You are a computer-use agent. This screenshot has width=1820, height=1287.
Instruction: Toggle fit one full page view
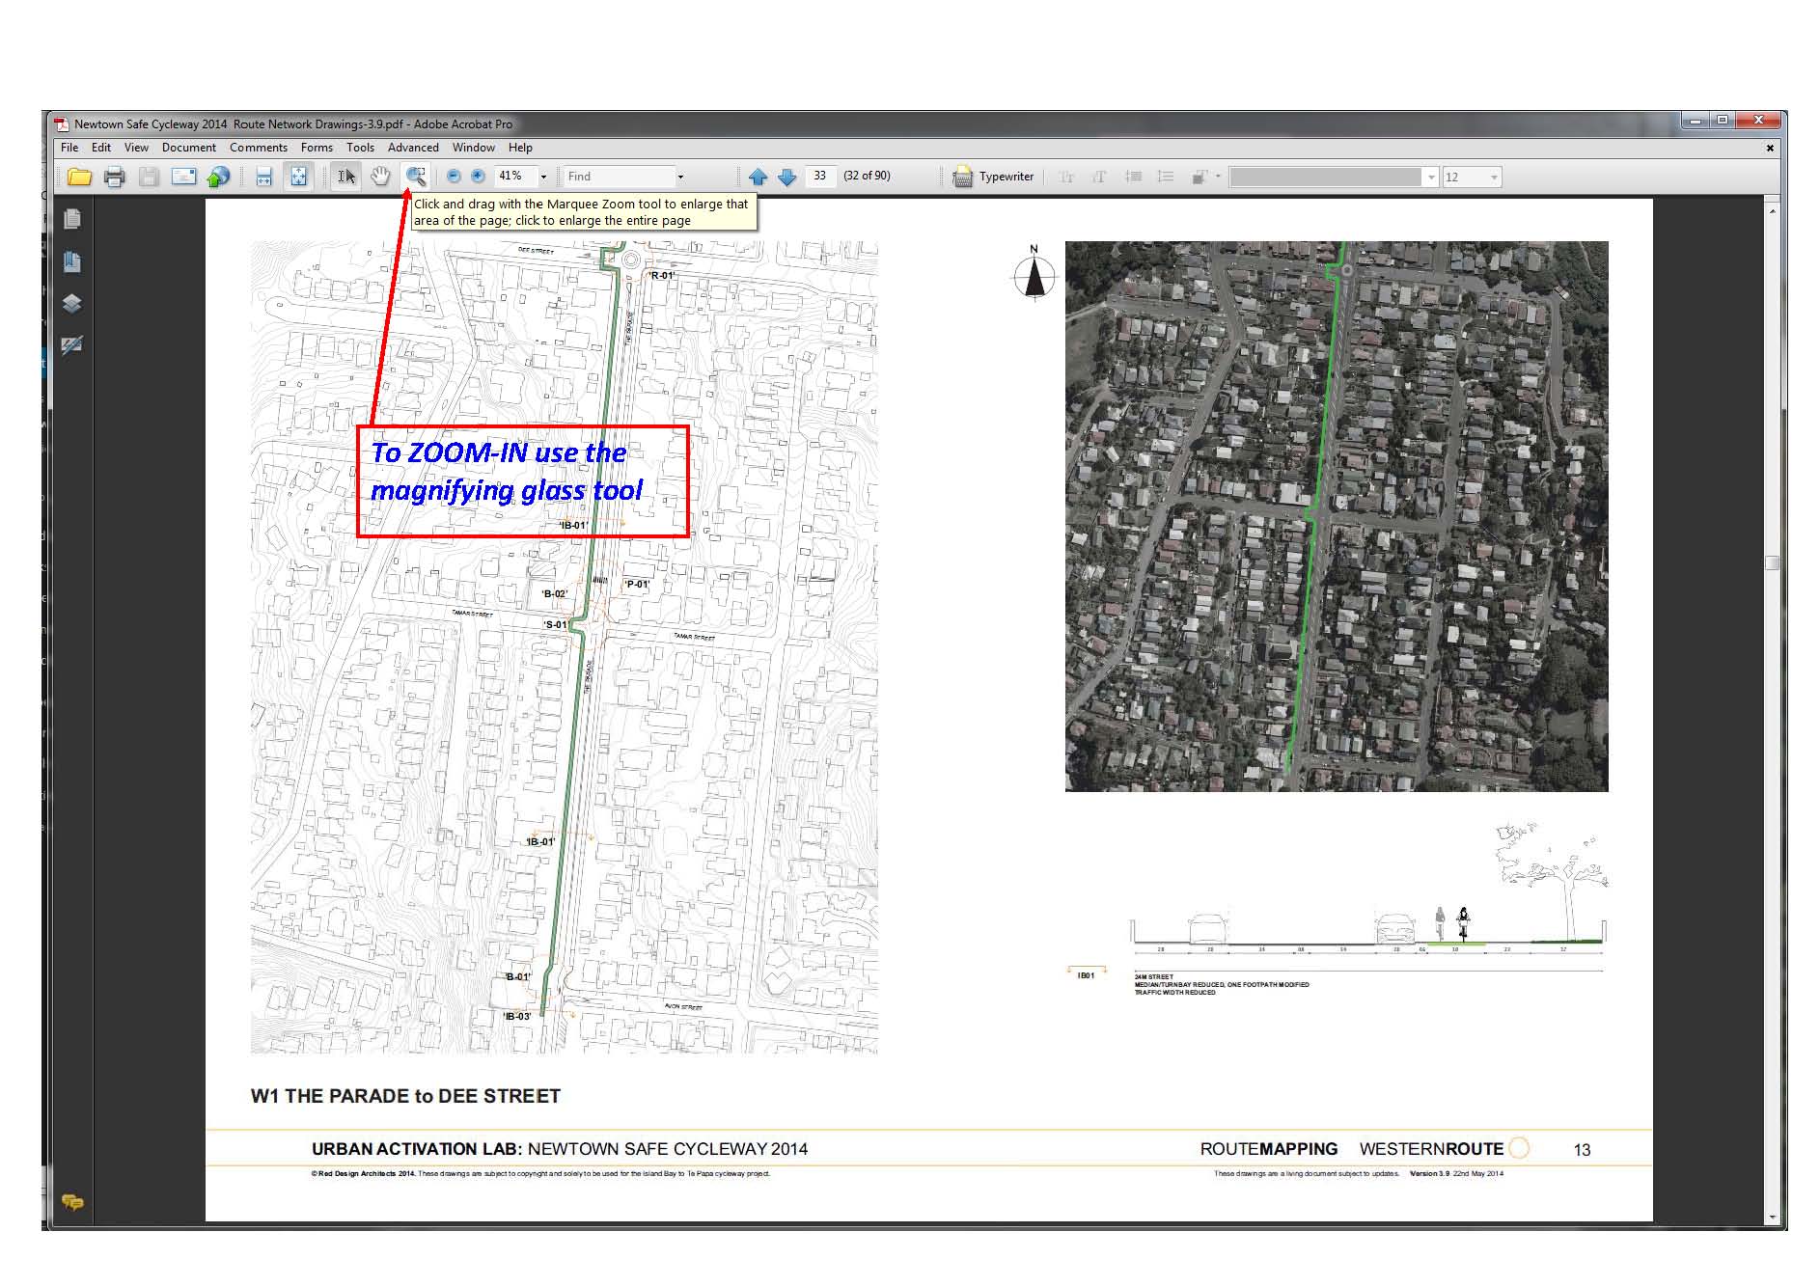point(299,177)
